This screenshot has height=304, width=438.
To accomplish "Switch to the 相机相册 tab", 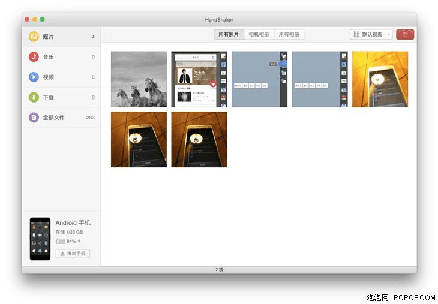I will coord(259,34).
